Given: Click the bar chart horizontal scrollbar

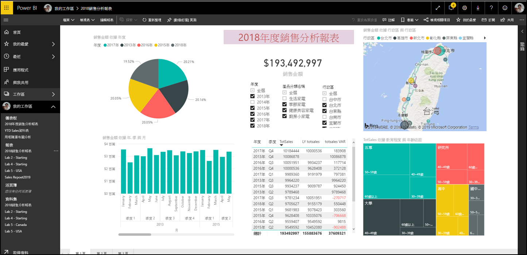Looking at the screenshot, I should (135, 235).
